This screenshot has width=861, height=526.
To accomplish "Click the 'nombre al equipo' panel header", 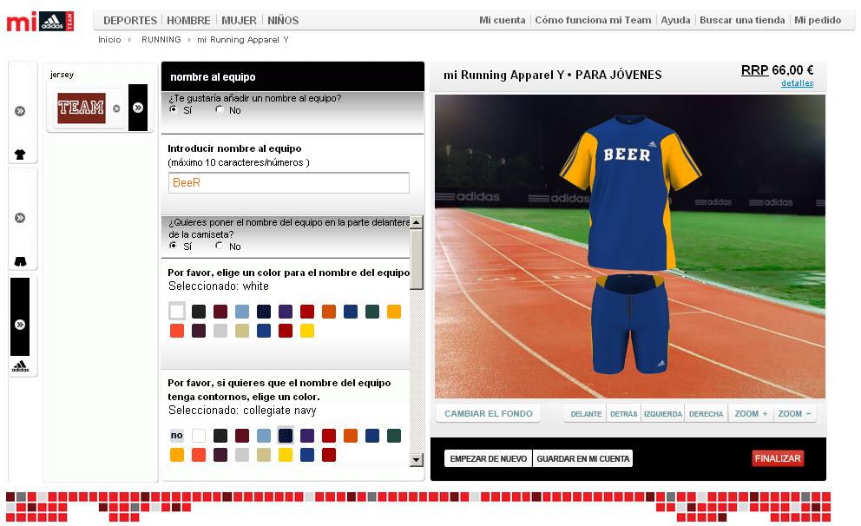I will [x=292, y=77].
